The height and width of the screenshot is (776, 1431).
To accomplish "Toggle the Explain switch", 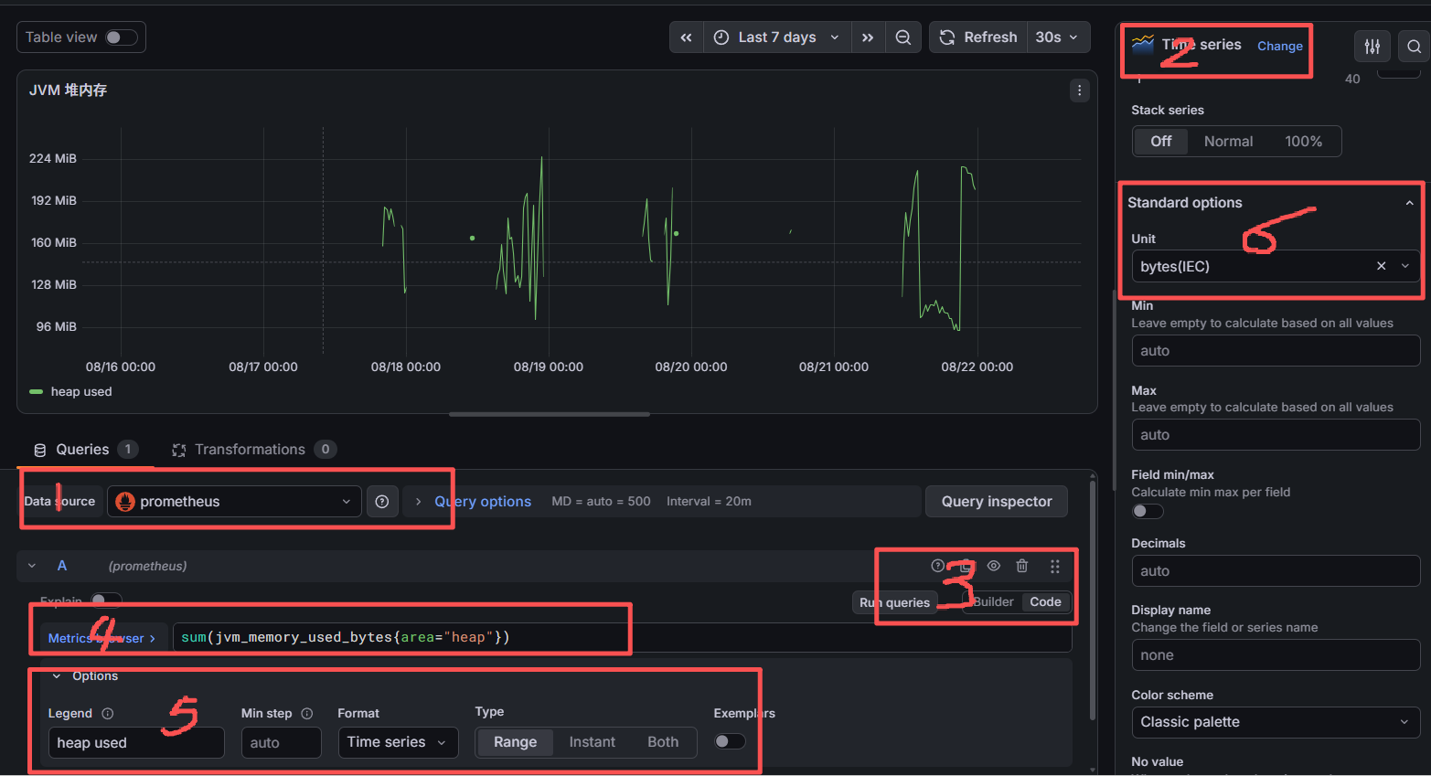I will tap(106, 601).
